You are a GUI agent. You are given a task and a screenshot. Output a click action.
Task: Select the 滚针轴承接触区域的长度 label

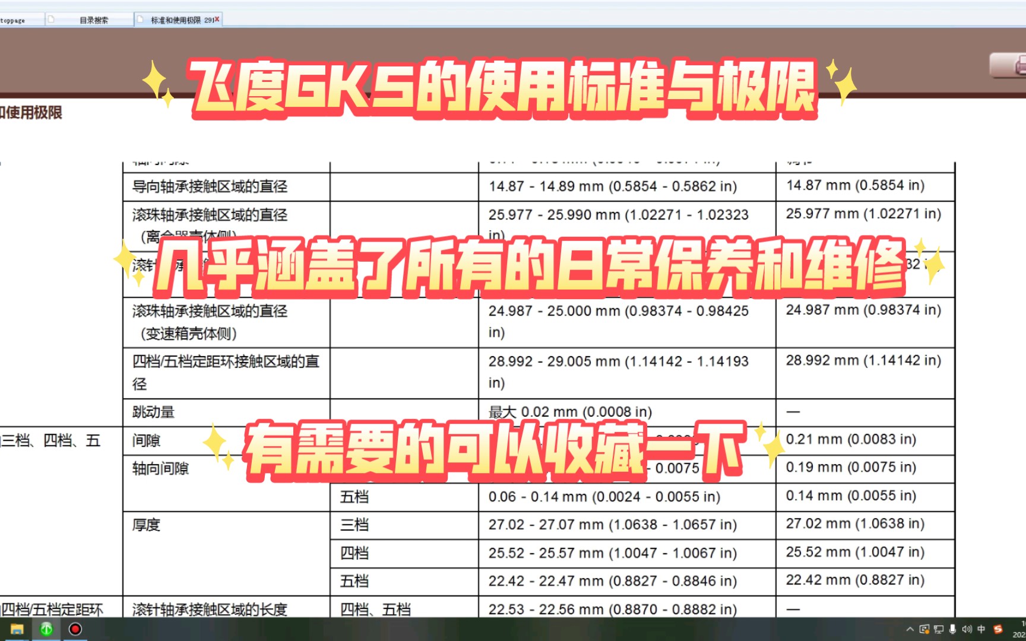coord(210,609)
